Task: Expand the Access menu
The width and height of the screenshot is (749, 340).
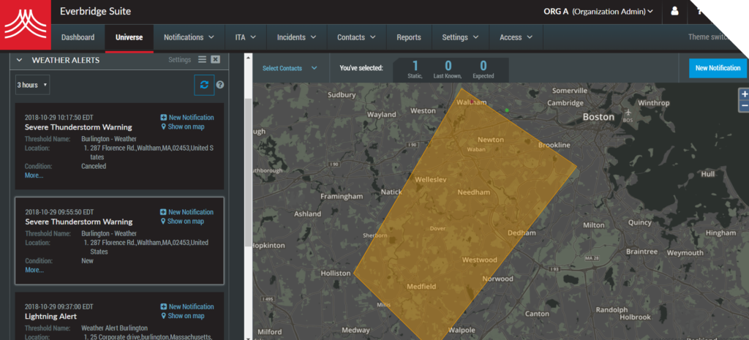Action: (516, 37)
